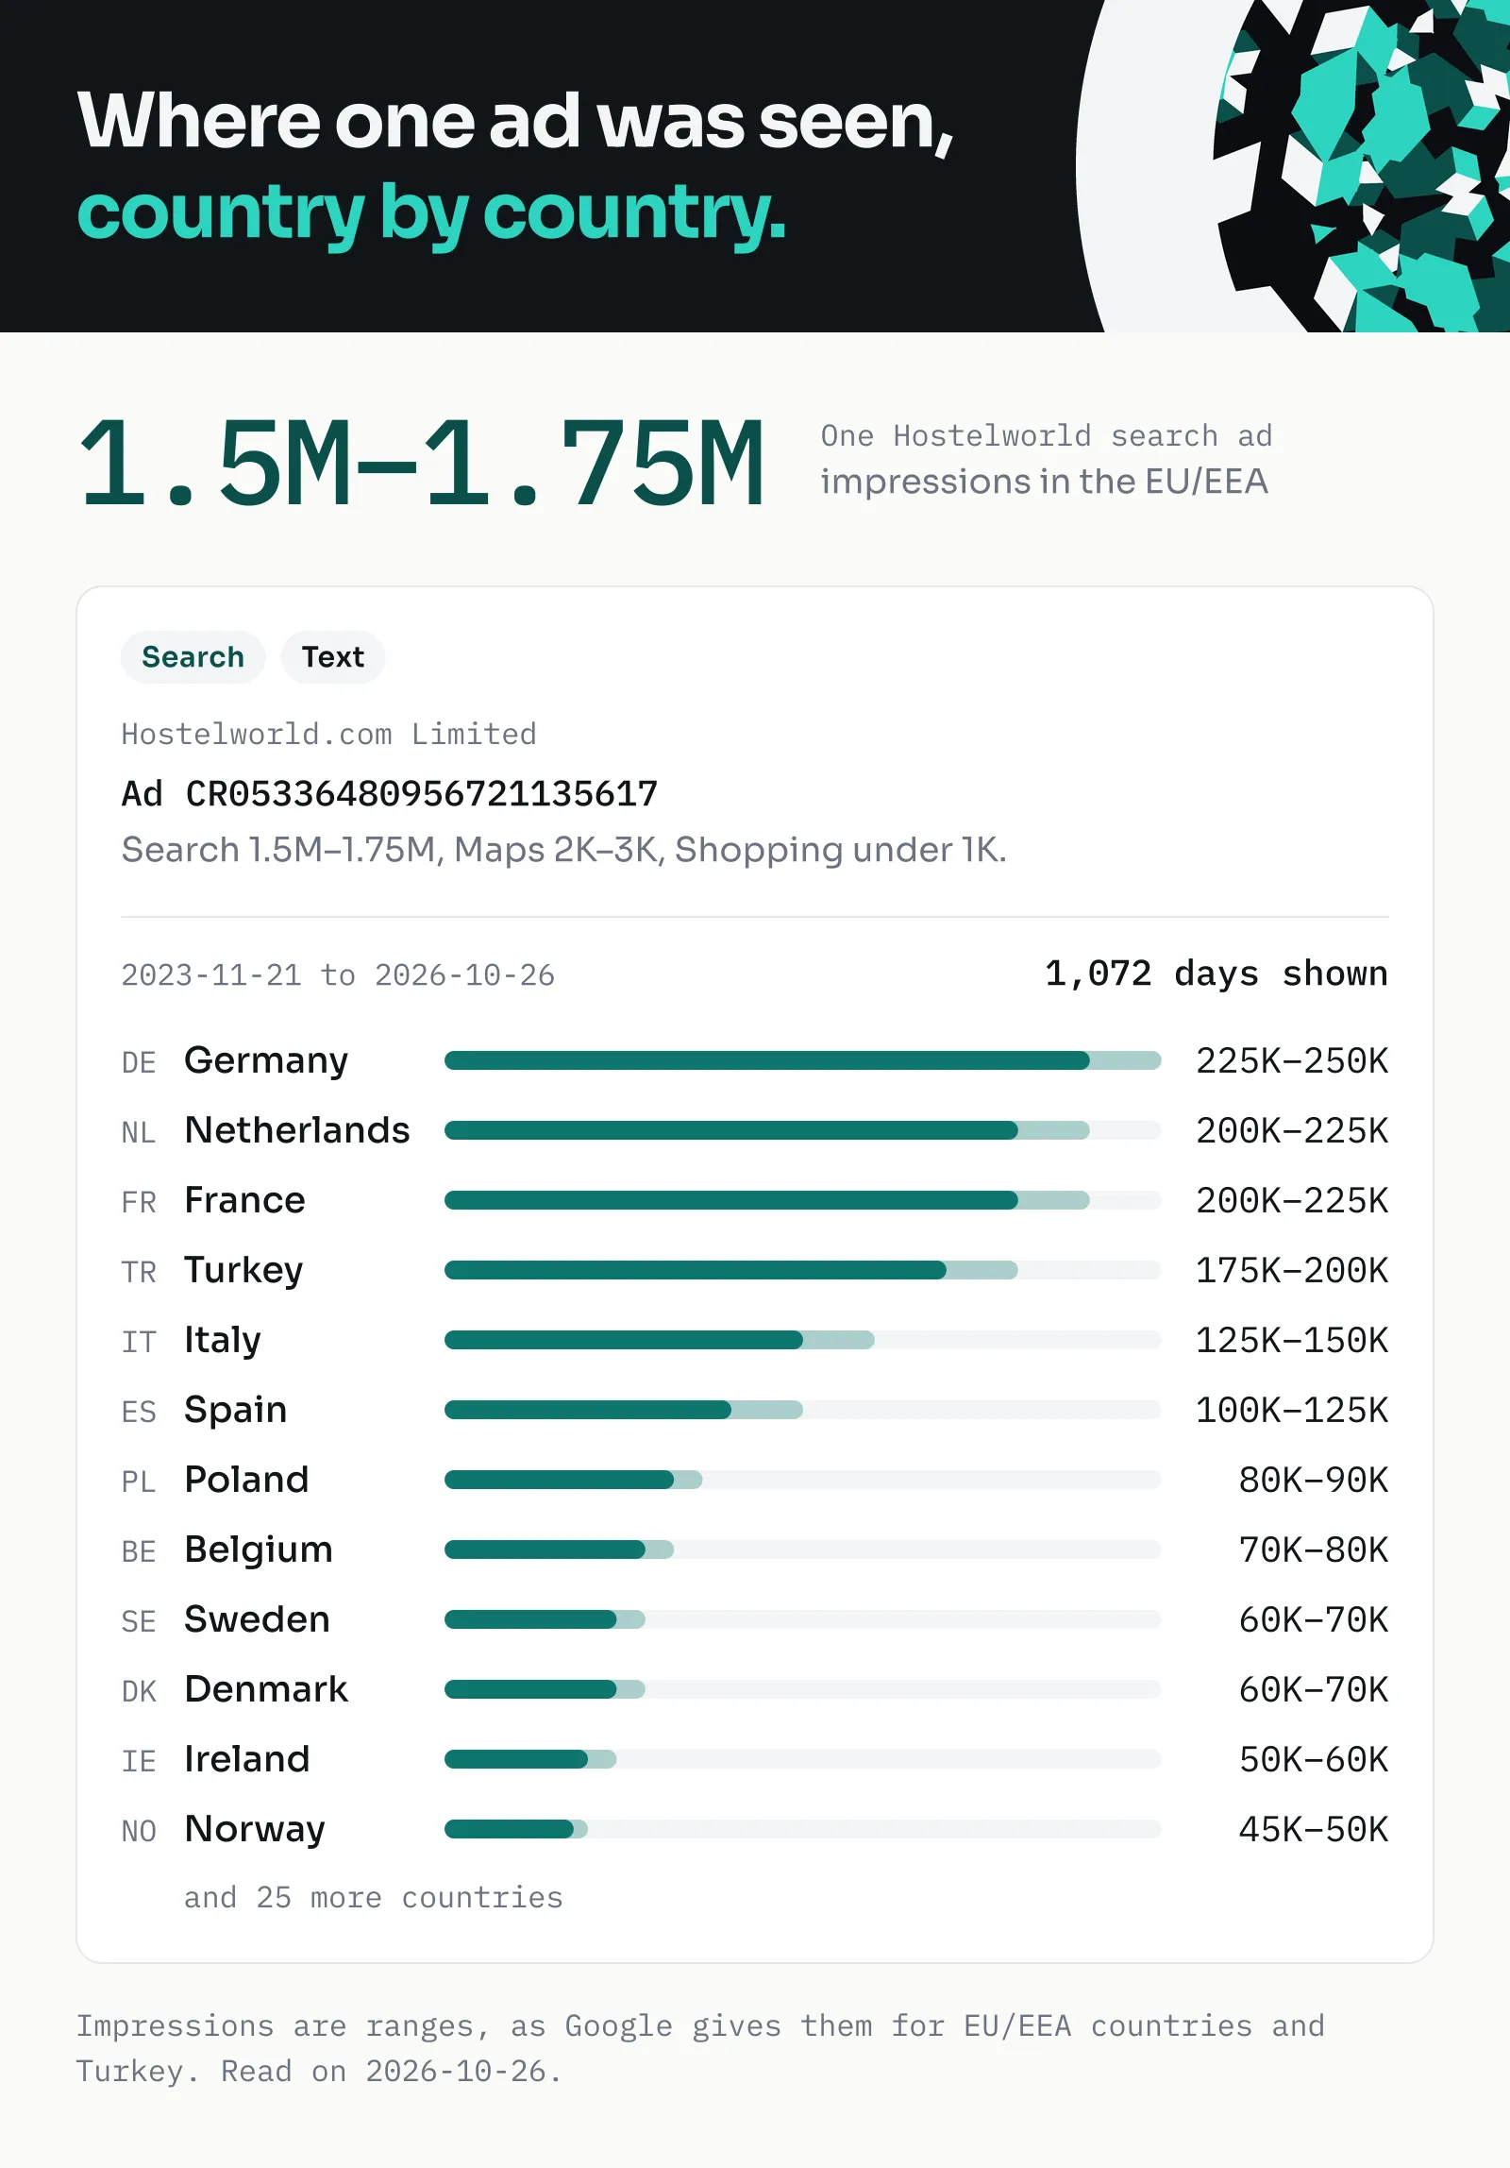The width and height of the screenshot is (1510, 2168).
Task: Click Turkey's 175K–200K value
Action: (x=1292, y=1271)
